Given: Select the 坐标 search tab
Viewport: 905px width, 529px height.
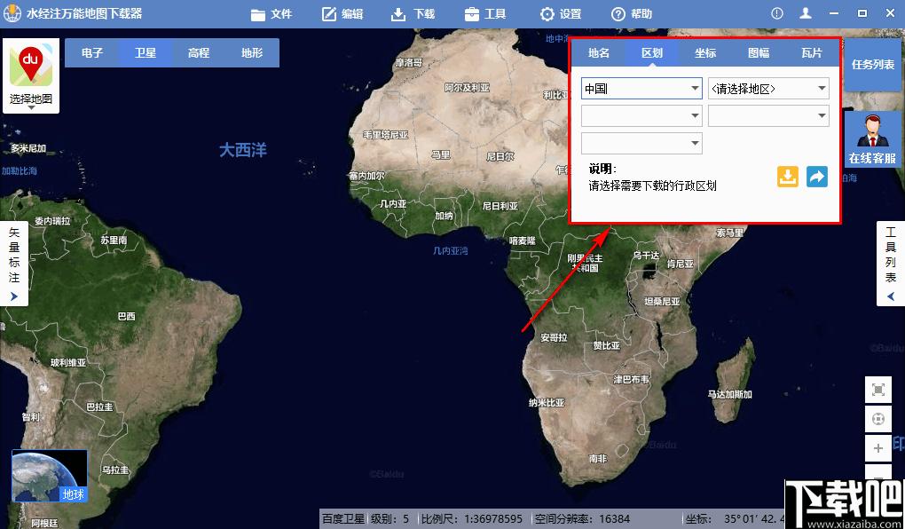Looking at the screenshot, I should click(705, 53).
